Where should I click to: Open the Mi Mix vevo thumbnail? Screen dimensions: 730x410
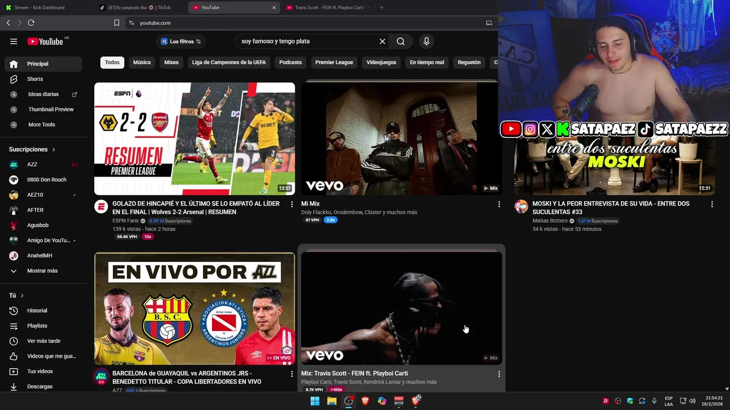(x=401, y=138)
